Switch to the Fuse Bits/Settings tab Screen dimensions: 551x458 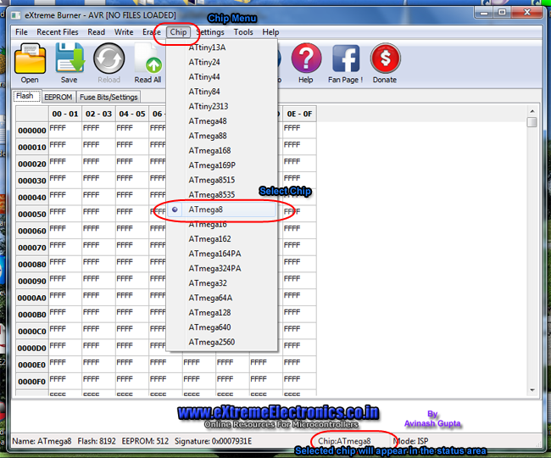click(x=109, y=97)
